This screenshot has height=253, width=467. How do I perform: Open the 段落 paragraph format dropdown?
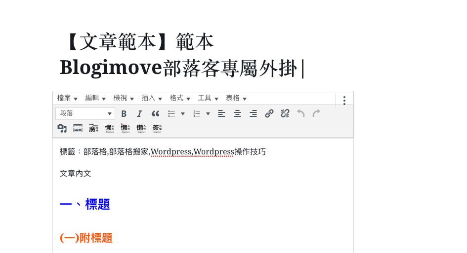85,113
